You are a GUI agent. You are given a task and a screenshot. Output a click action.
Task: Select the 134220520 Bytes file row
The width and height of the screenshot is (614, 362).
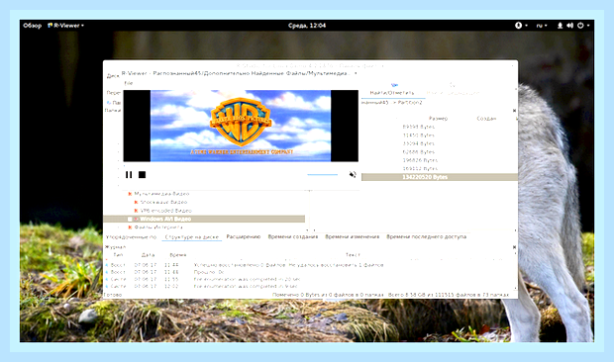click(440, 177)
